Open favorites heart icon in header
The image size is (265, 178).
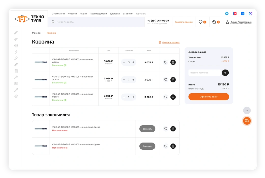[200, 22]
